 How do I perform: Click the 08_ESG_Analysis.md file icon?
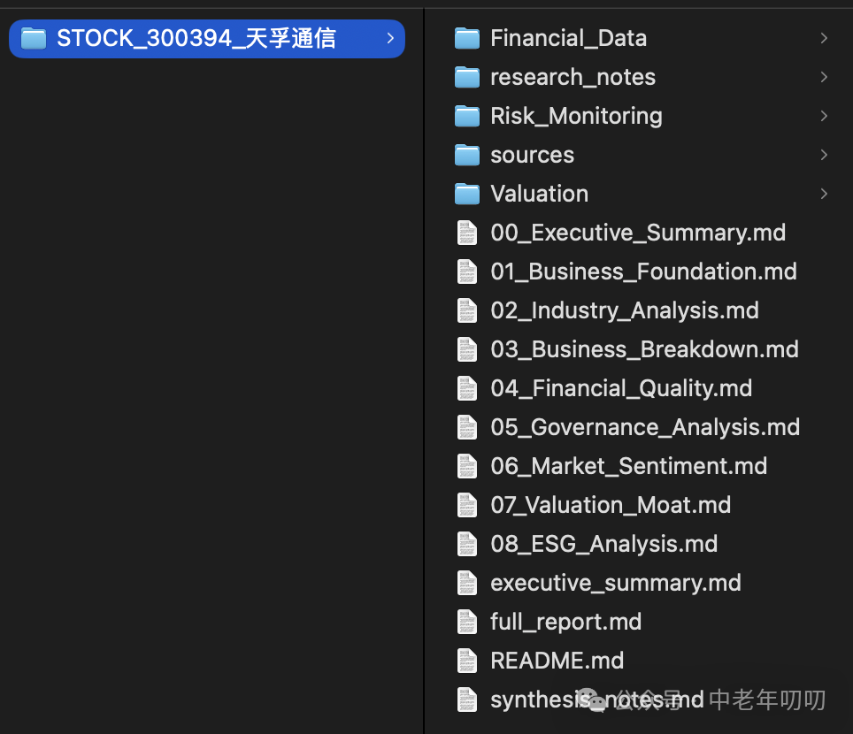[x=466, y=544]
